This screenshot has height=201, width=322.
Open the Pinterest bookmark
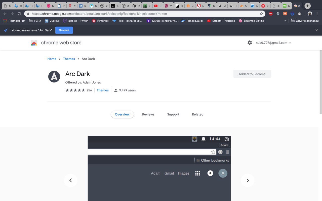[x=100, y=21]
